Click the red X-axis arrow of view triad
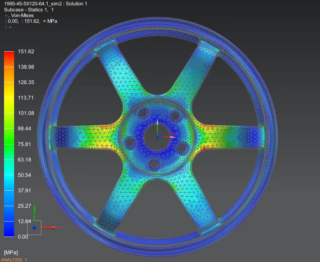The image size is (320, 262). point(50,227)
